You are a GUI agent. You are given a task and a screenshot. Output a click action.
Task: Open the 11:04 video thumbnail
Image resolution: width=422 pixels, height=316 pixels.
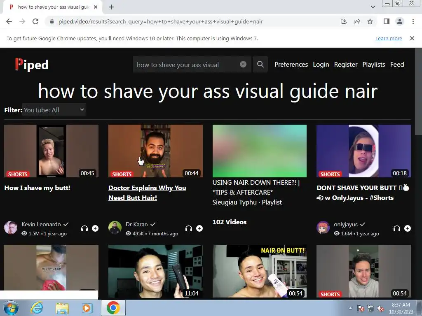pos(155,271)
